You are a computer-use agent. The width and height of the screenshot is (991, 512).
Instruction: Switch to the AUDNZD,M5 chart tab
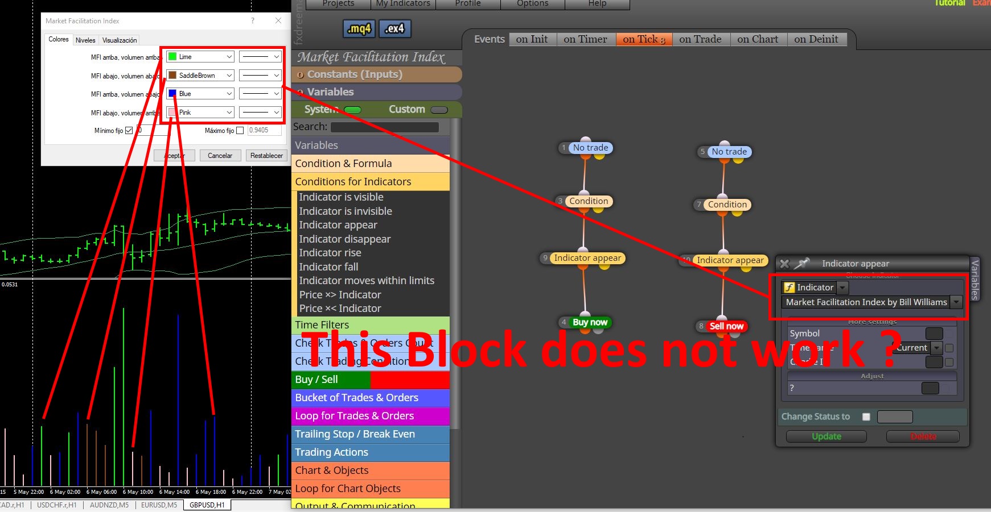pyautogui.click(x=109, y=505)
